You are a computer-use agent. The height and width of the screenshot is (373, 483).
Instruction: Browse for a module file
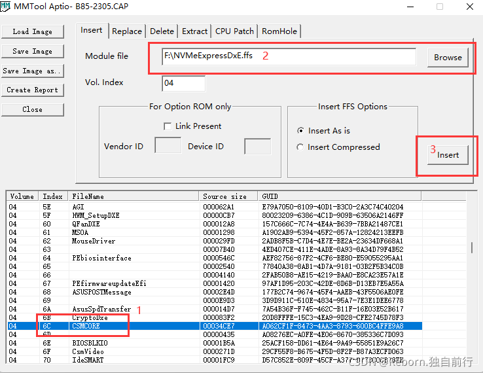tap(448, 58)
